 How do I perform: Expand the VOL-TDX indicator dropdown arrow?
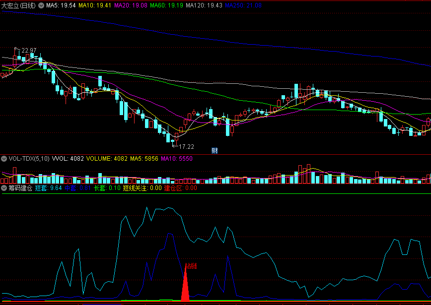[x=4, y=159]
